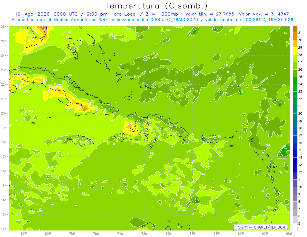Click the longitude axis label 62W
The height and width of the screenshot is (237, 307).
point(265,234)
